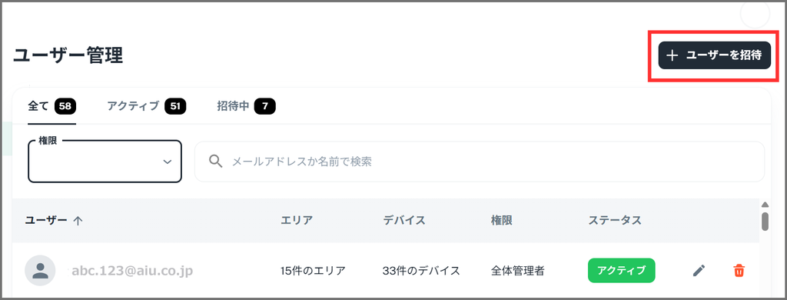Viewport: 787px width, 300px height.
Task: Select the abc.123@aiu.co.jp email text
Action: [132, 271]
